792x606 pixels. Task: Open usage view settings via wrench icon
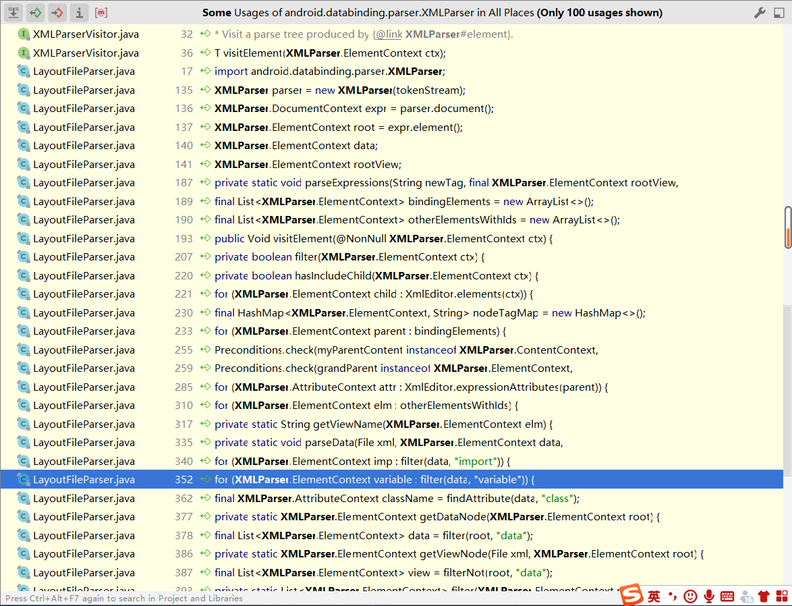(758, 12)
